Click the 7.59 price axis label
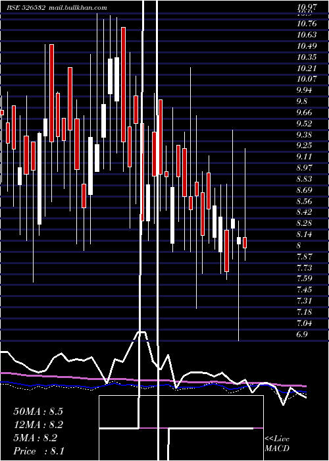Viewport: 329px width, 461px height. pos(305,279)
